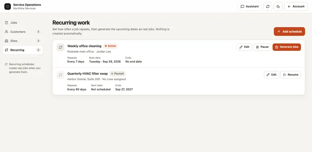Click the repeat icon beside Quarterly HVAC filter swap
Screen dimensions: 312x152
click(x=60, y=75)
